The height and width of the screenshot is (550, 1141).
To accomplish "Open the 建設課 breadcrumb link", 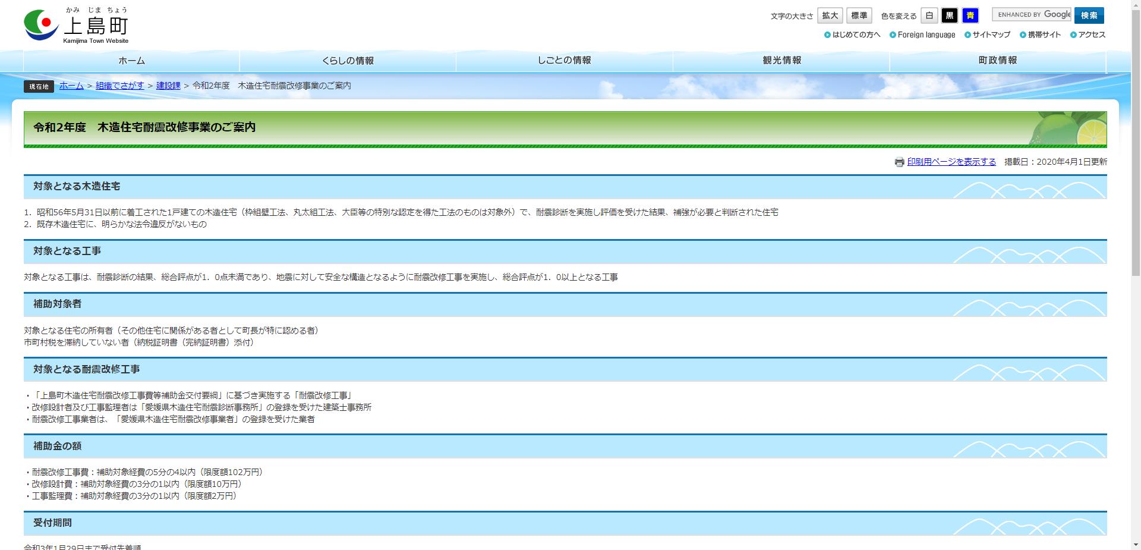I will [167, 86].
